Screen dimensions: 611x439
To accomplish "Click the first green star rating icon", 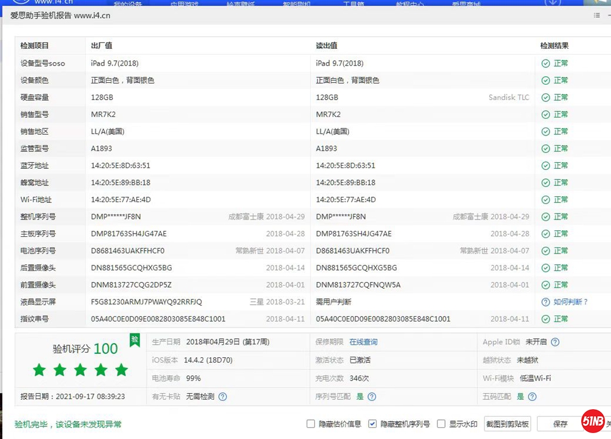I will point(39,370).
